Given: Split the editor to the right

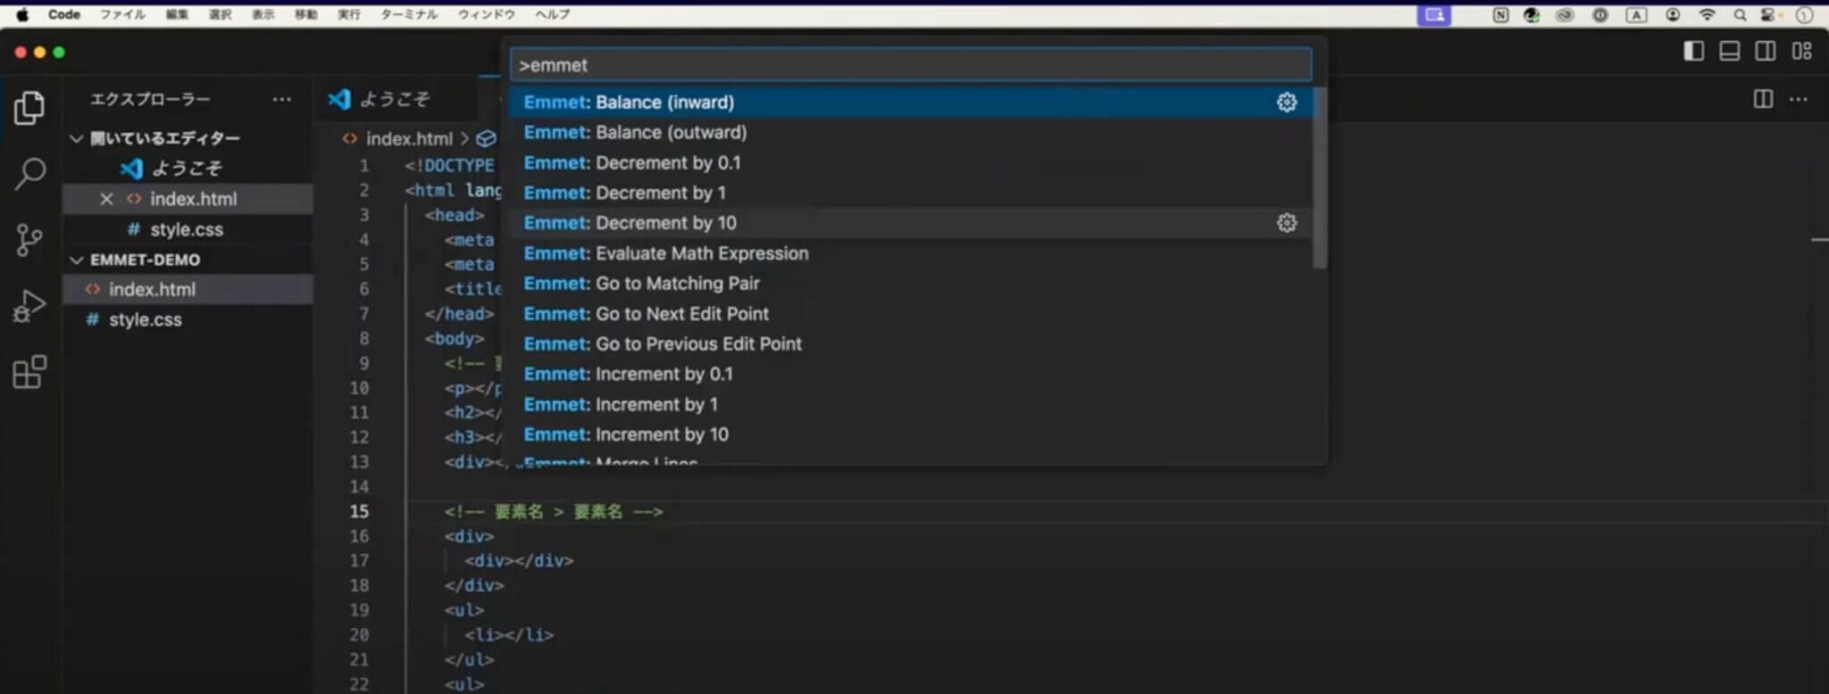Looking at the screenshot, I should pyautogui.click(x=1762, y=99).
